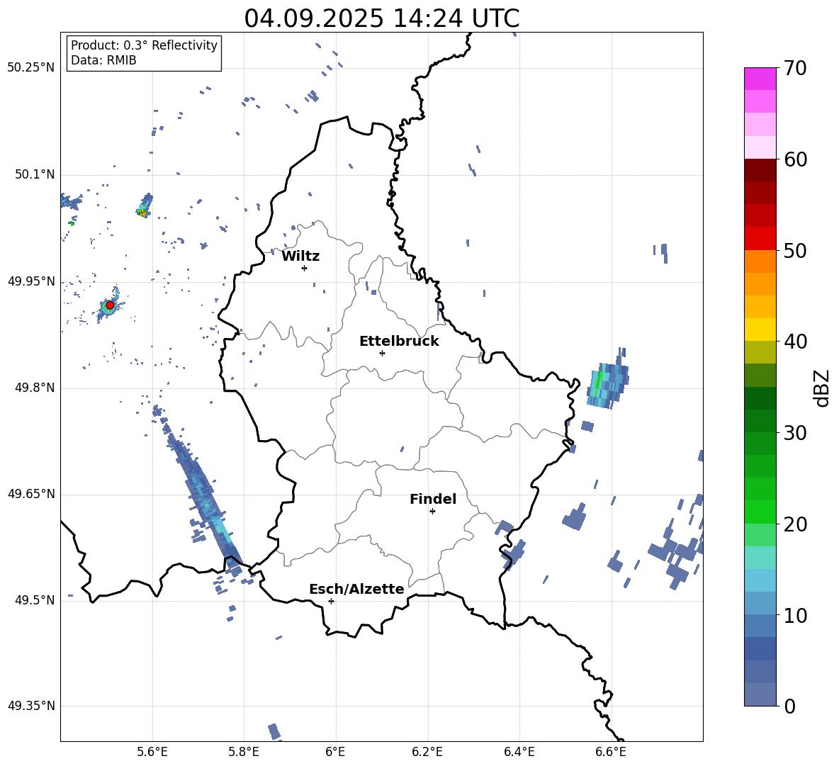Click the 49.95°N latitude label

click(x=31, y=281)
